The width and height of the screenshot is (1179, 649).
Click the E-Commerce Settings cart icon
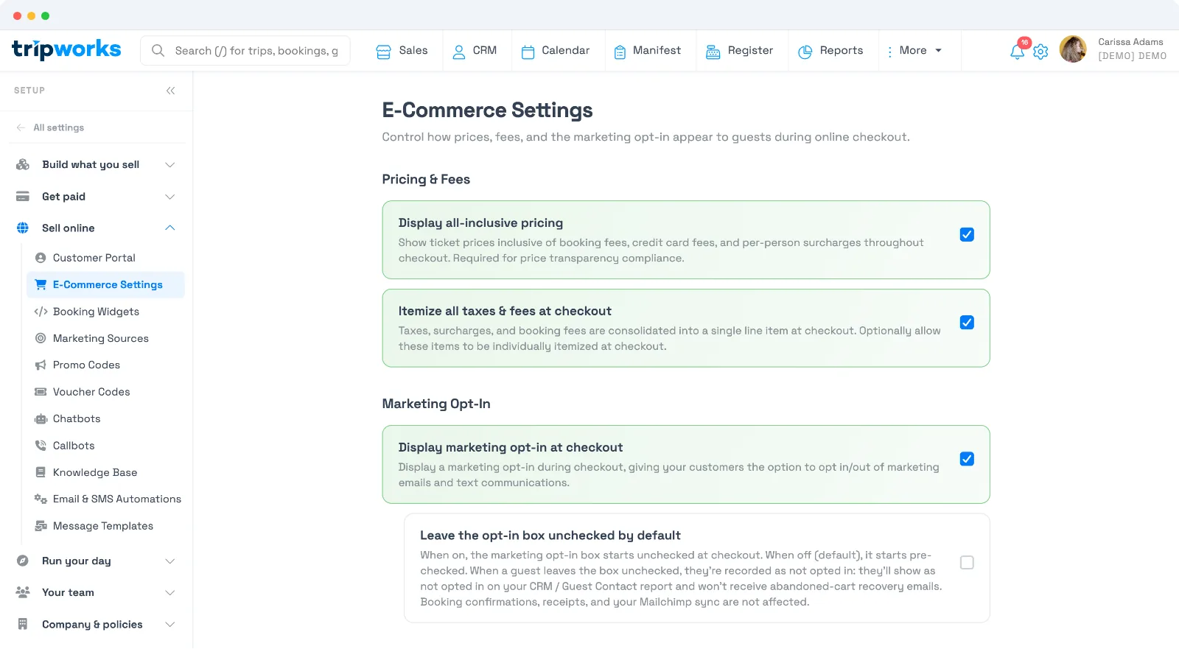pos(41,284)
